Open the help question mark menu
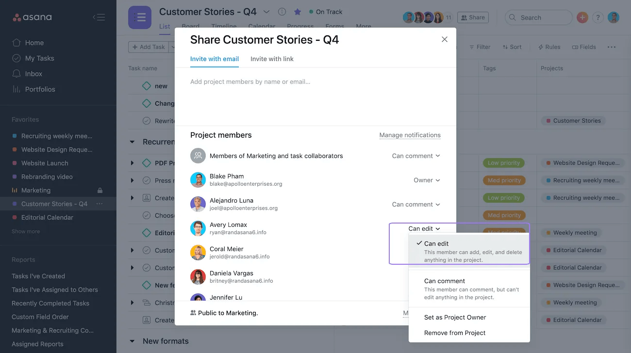631x353 pixels. 598,17
